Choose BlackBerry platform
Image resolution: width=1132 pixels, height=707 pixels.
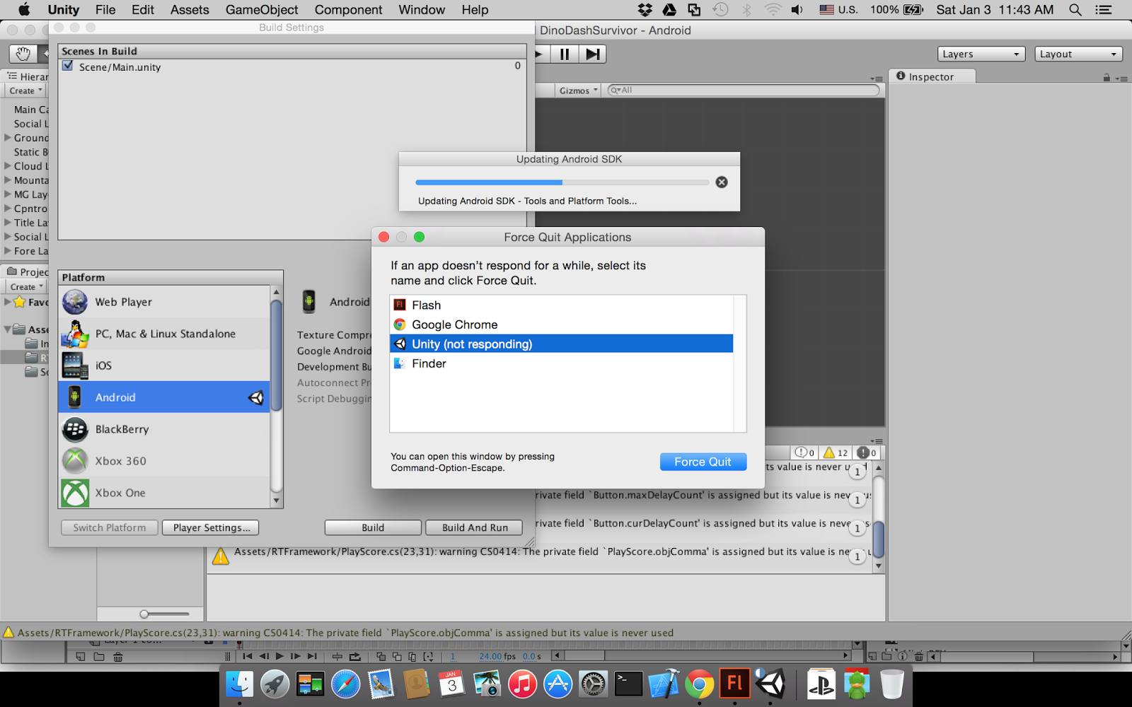pos(164,429)
